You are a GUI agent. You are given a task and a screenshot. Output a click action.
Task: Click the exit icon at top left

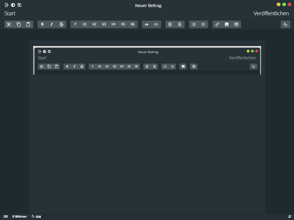tap(7, 5)
